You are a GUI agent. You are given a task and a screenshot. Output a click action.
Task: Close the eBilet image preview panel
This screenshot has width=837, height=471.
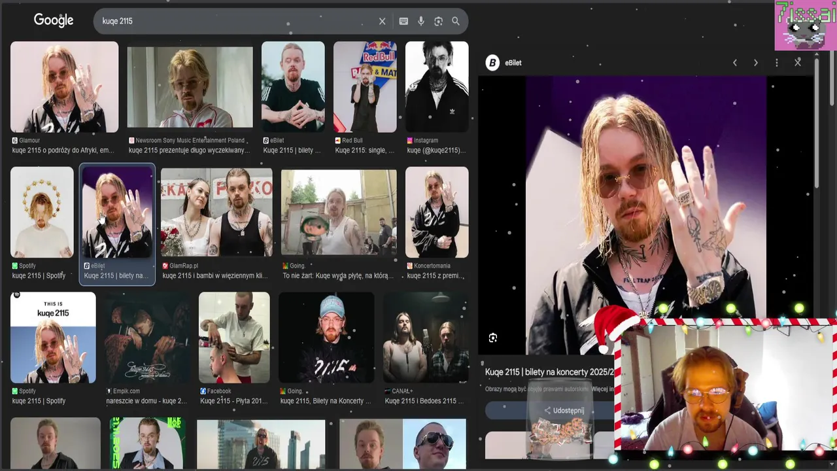pos(798,63)
